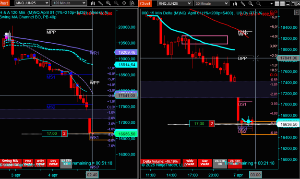Open the data box icon on the left chart toolbar
This screenshot has width=300, height=179.
coord(132,3)
